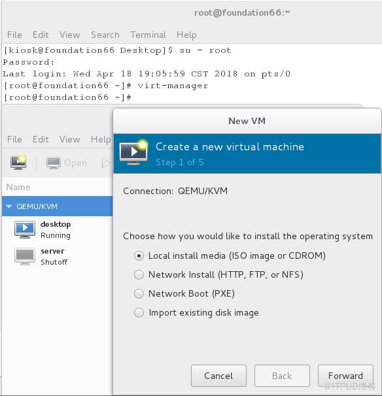The height and width of the screenshot is (396, 382).
Task: Click the Run play triangle in toolbar
Action: pyautogui.click(x=106, y=163)
